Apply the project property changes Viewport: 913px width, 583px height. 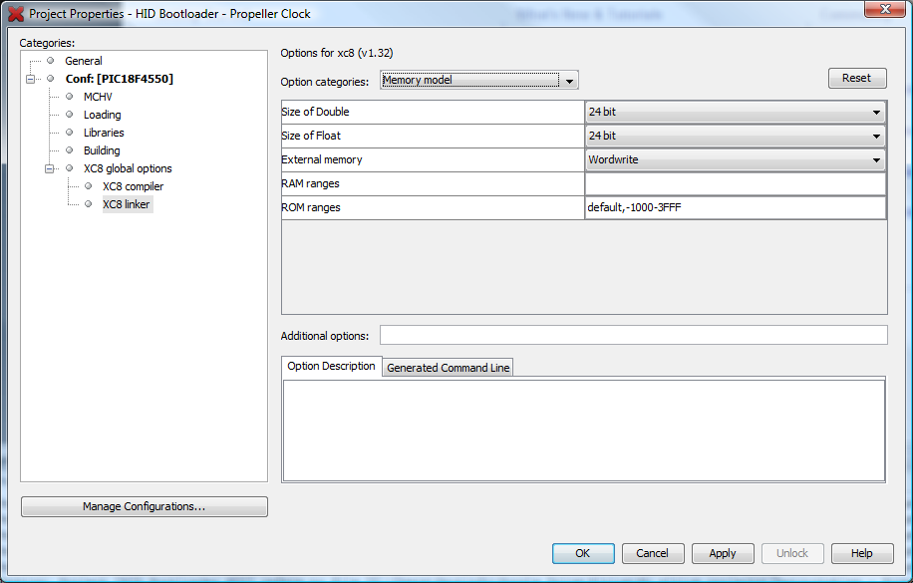(723, 553)
